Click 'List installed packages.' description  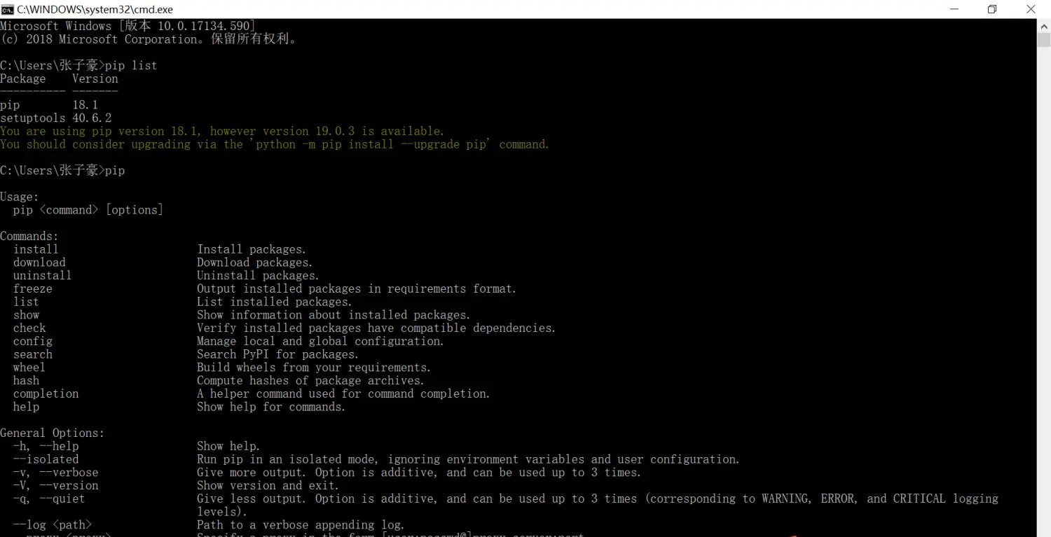pyautogui.click(x=274, y=302)
